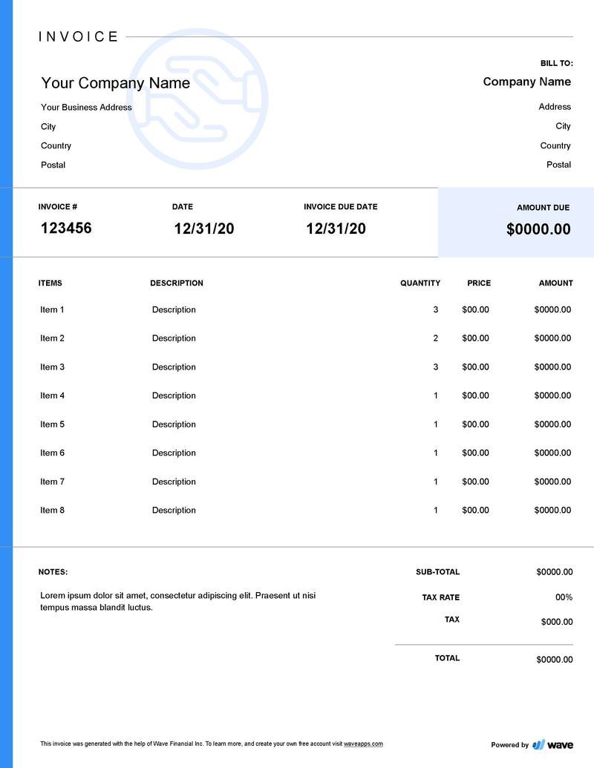Select the 'Item 8' cell
Image resolution: width=594 pixels, height=768 pixels.
pos(52,510)
